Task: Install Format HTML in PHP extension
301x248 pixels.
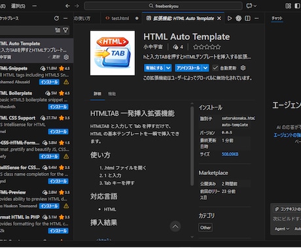Action: (58, 231)
